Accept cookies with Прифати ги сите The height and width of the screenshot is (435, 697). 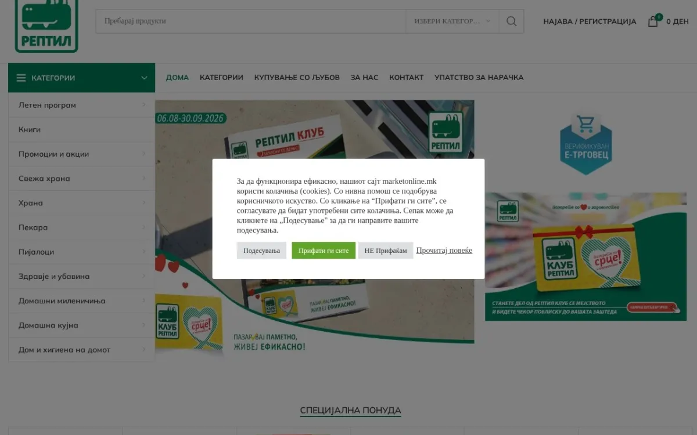point(324,251)
